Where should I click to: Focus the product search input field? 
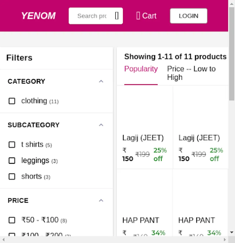[x=92, y=16]
